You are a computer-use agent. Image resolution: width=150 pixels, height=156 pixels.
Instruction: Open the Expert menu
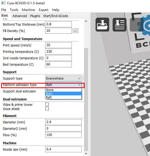(x=44, y=10)
